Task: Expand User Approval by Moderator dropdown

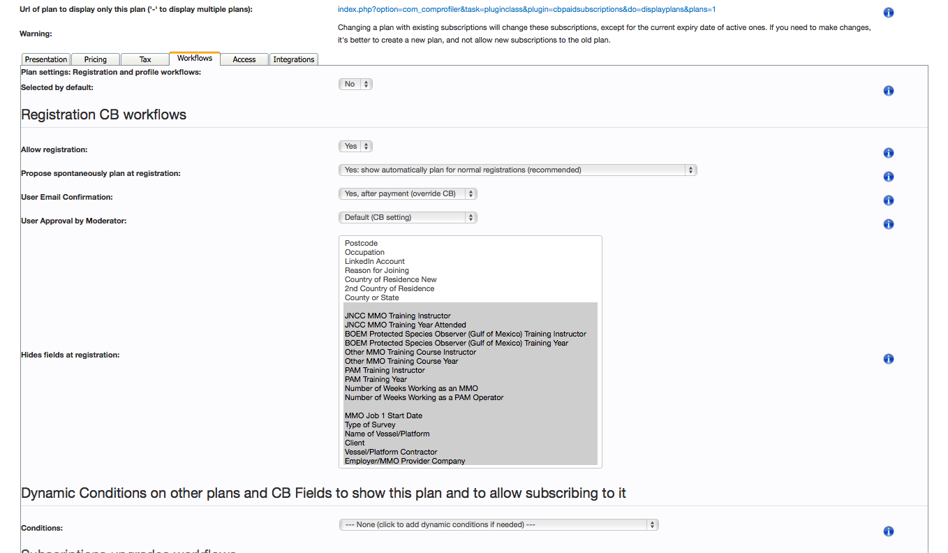Action: [x=408, y=217]
